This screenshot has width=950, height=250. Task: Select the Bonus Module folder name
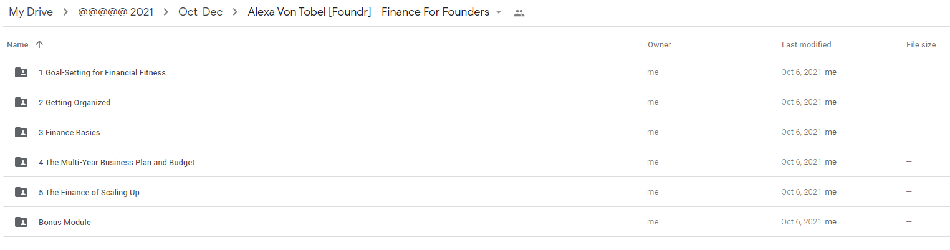65,222
